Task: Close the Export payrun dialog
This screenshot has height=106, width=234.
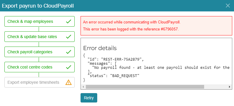Action: (x=228, y=6)
